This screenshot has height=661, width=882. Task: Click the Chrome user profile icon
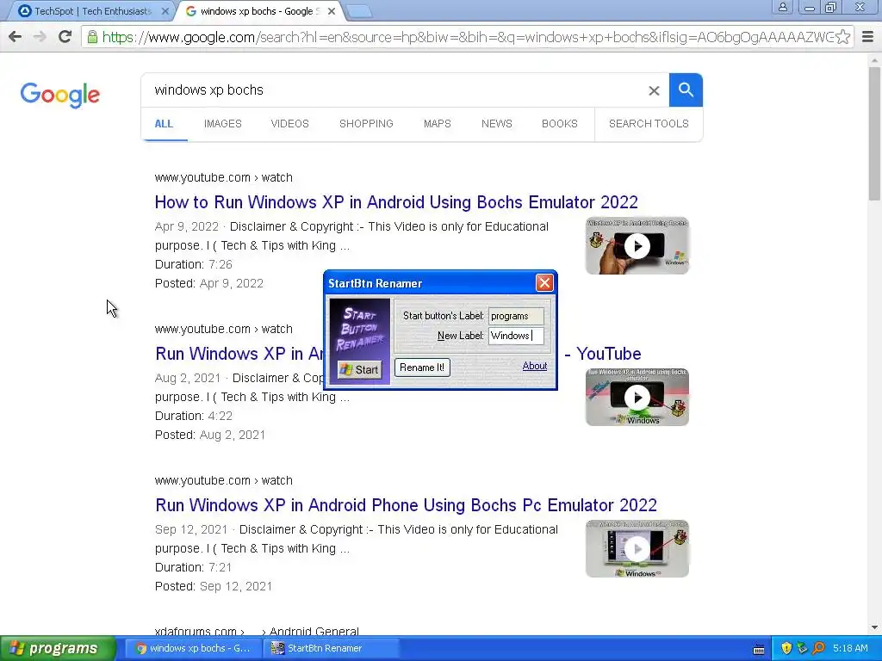pos(782,7)
